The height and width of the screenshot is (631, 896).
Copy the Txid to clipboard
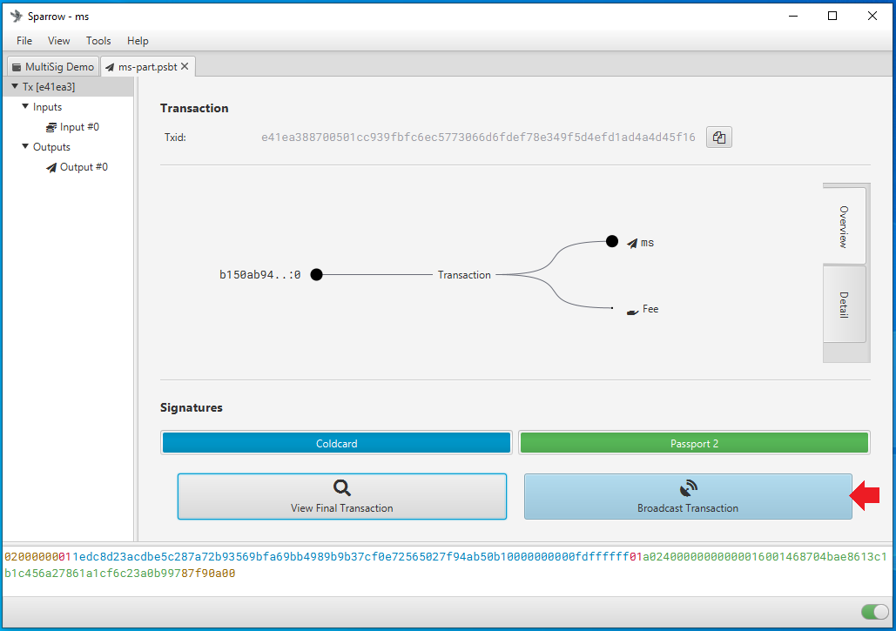[719, 137]
